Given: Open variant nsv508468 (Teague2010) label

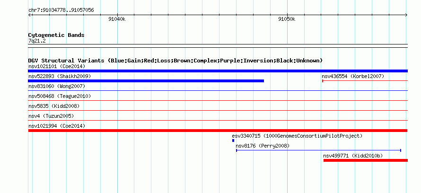Looking at the screenshot, I should coord(60,96).
